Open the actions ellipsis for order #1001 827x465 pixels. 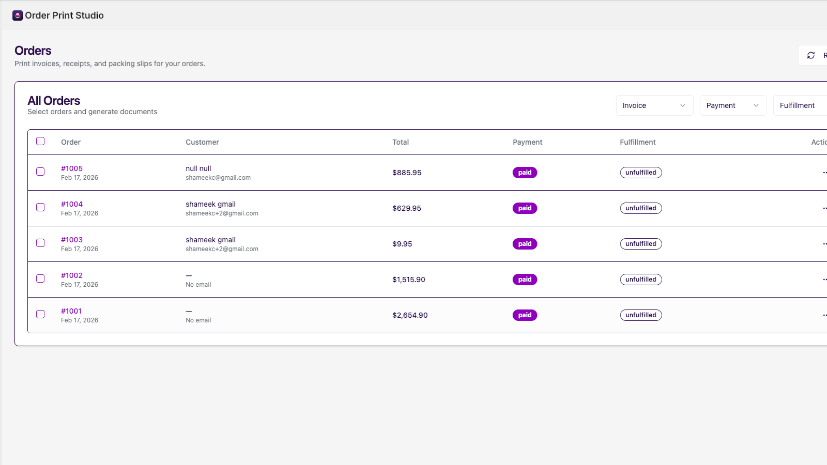[824, 315]
